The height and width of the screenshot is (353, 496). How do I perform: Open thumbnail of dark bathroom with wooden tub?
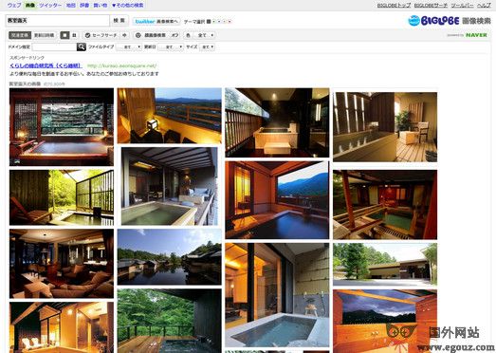click(277, 122)
